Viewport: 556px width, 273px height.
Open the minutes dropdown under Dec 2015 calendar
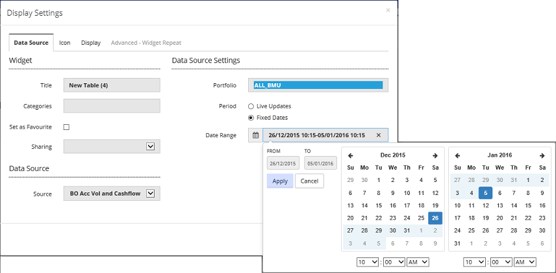(x=394, y=262)
